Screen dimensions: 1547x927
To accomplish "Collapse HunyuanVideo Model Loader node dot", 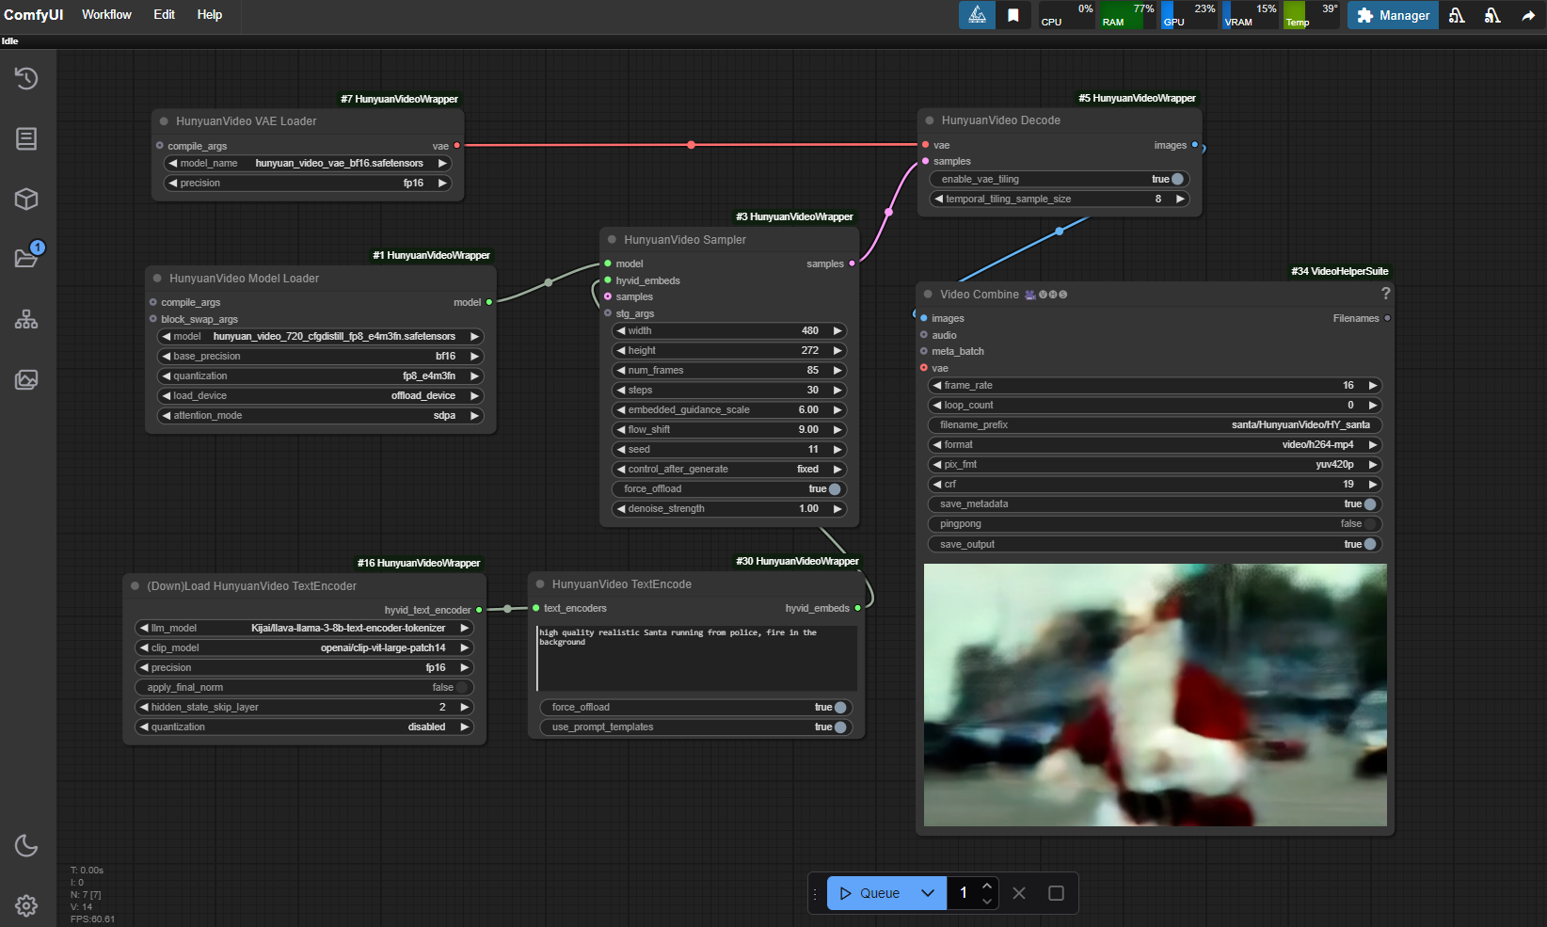I will tap(157, 279).
